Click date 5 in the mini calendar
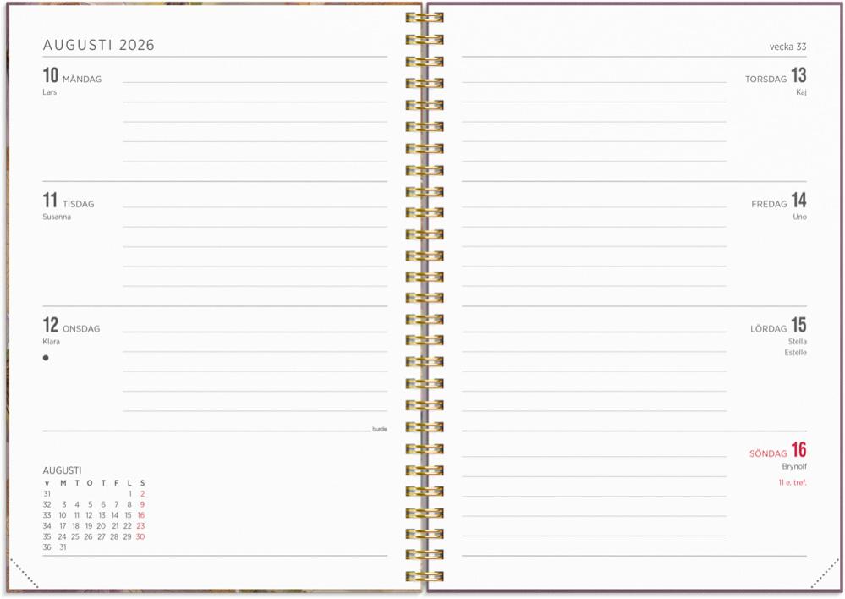 (x=90, y=504)
